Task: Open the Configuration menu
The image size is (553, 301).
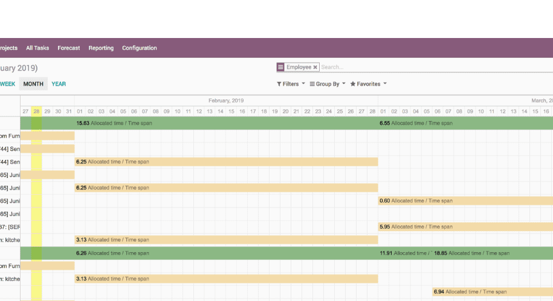Action: pyautogui.click(x=140, y=48)
